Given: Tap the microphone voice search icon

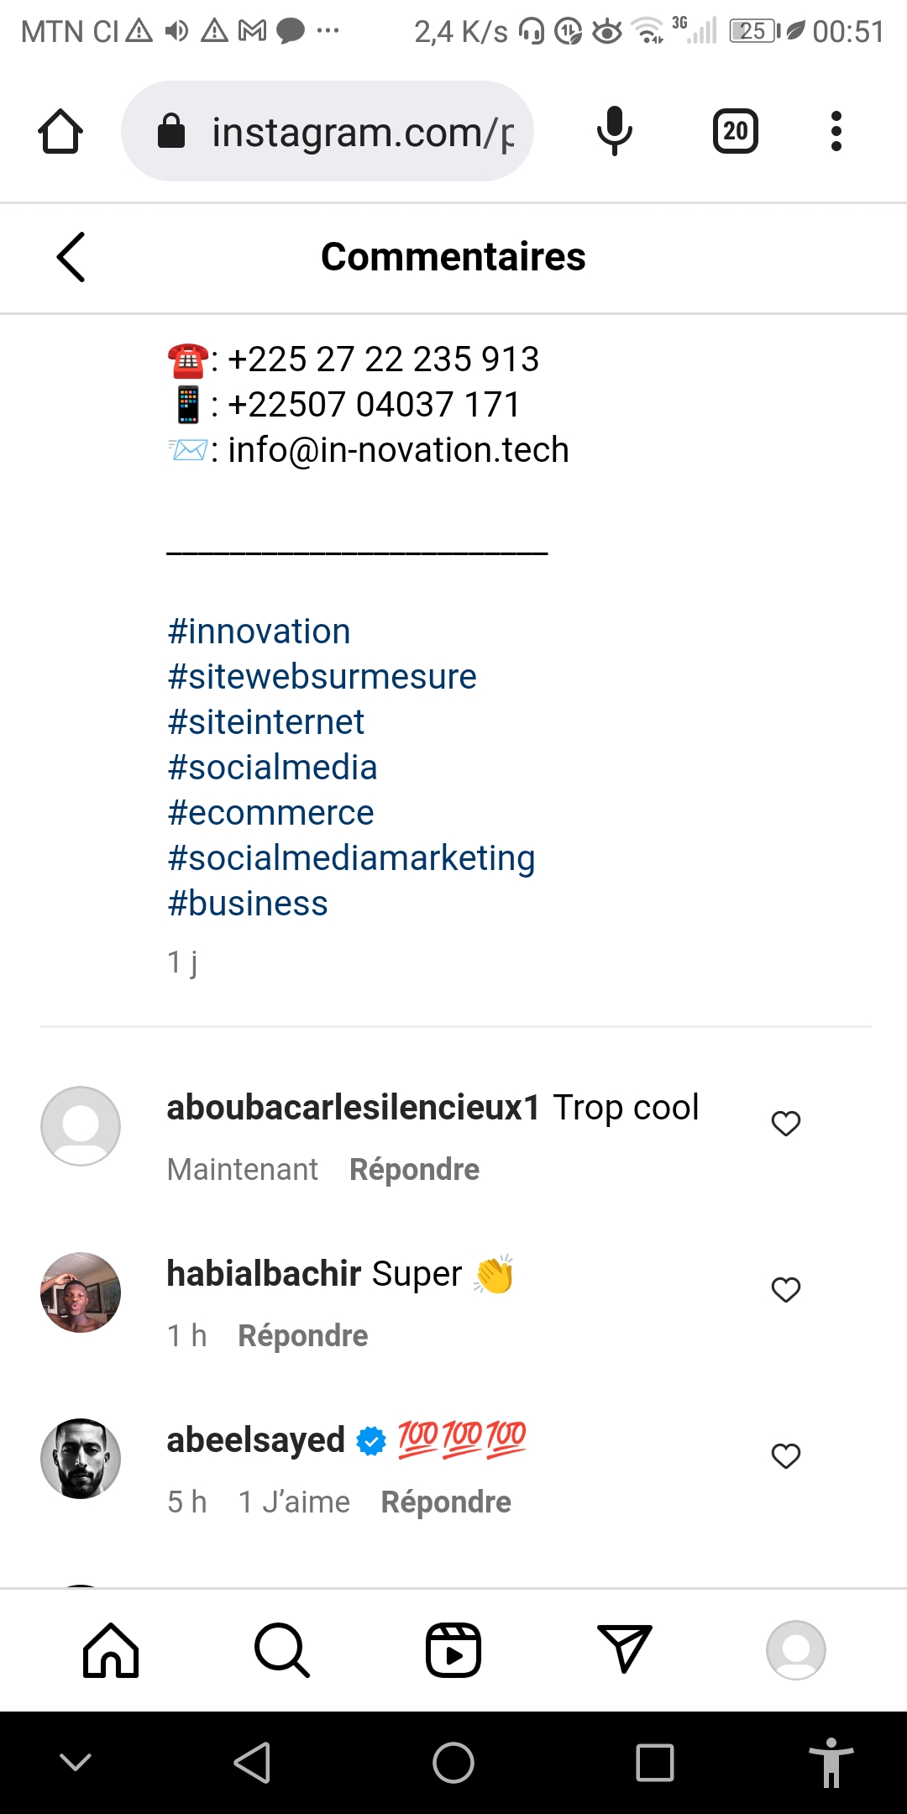Looking at the screenshot, I should pos(614,132).
